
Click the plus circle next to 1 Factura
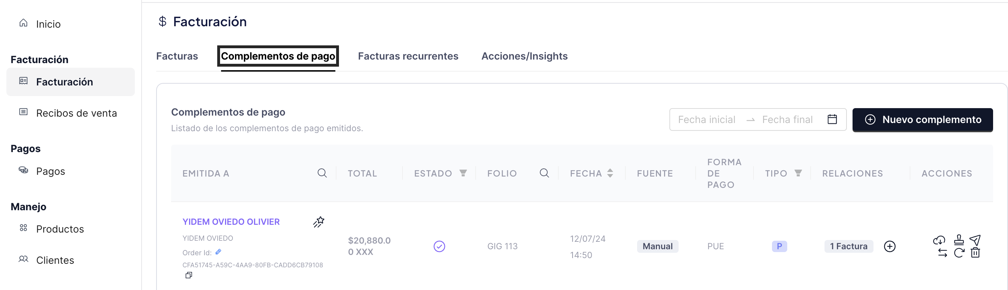[889, 246]
